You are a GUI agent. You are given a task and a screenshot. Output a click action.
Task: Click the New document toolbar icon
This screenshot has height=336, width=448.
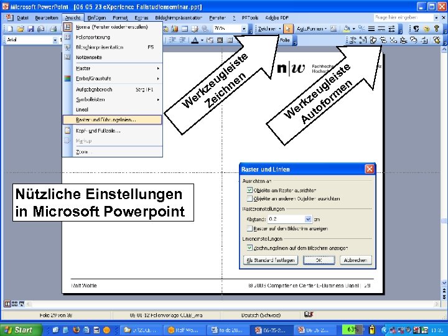pyautogui.click(x=10, y=29)
